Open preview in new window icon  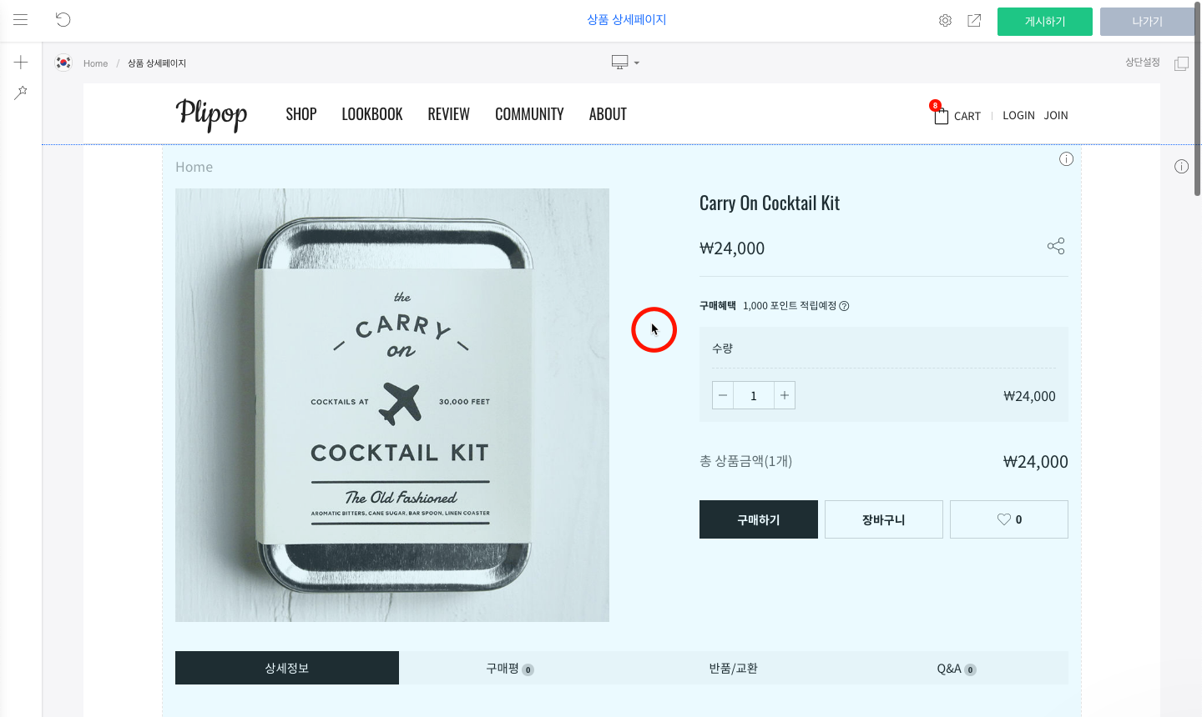(x=974, y=21)
